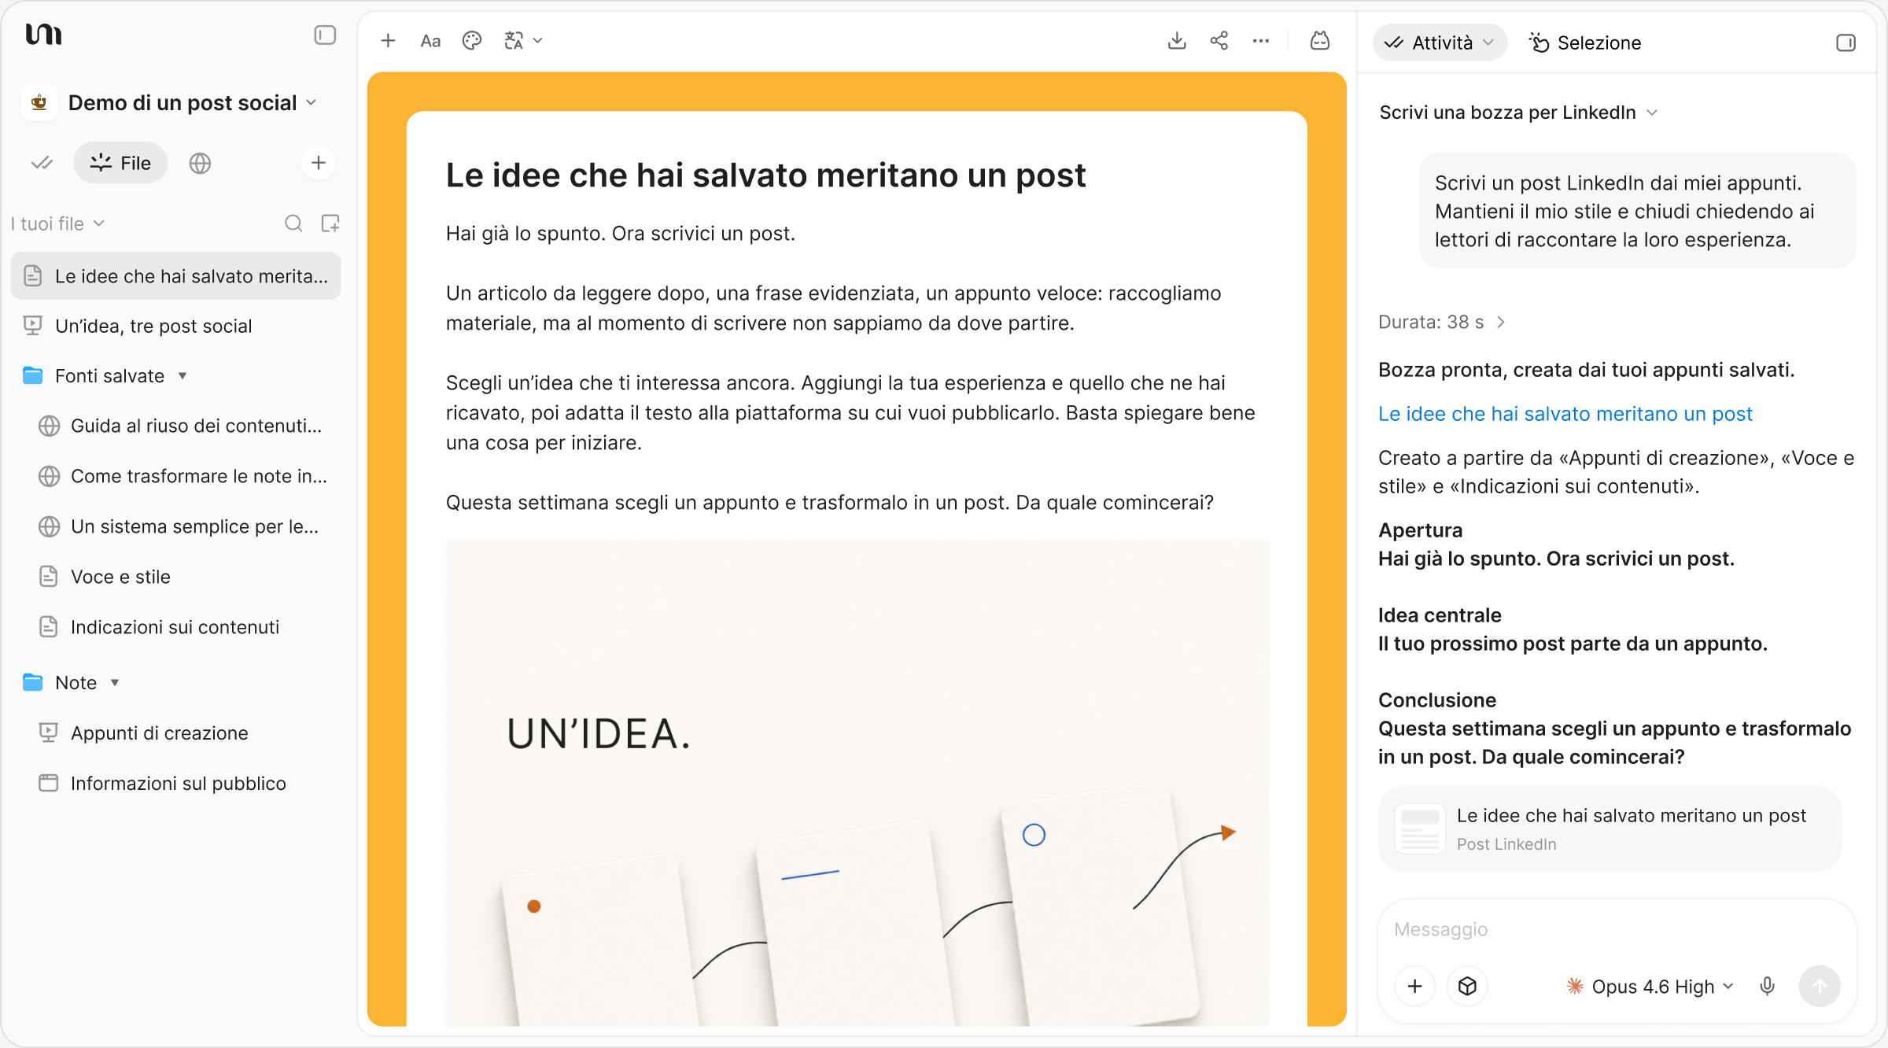Click the workspace coffee cup avatar icon
Viewport: 1888px width, 1048px height.
point(39,102)
